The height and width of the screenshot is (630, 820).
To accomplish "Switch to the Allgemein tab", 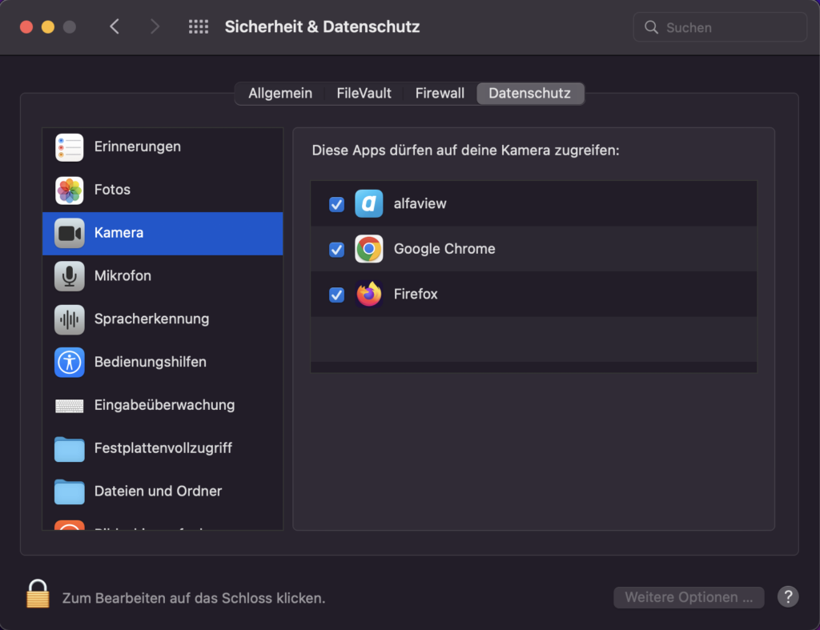I will (x=279, y=93).
